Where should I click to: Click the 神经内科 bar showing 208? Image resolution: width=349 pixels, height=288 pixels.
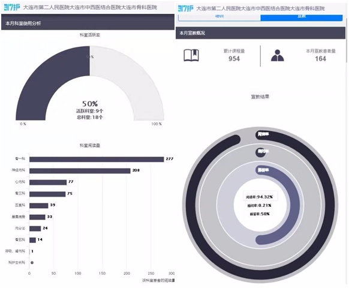[x=80, y=171]
